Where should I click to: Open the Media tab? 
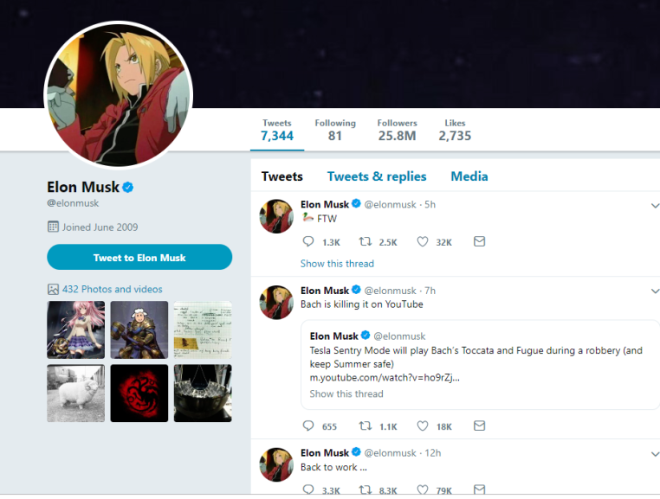(469, 176)
